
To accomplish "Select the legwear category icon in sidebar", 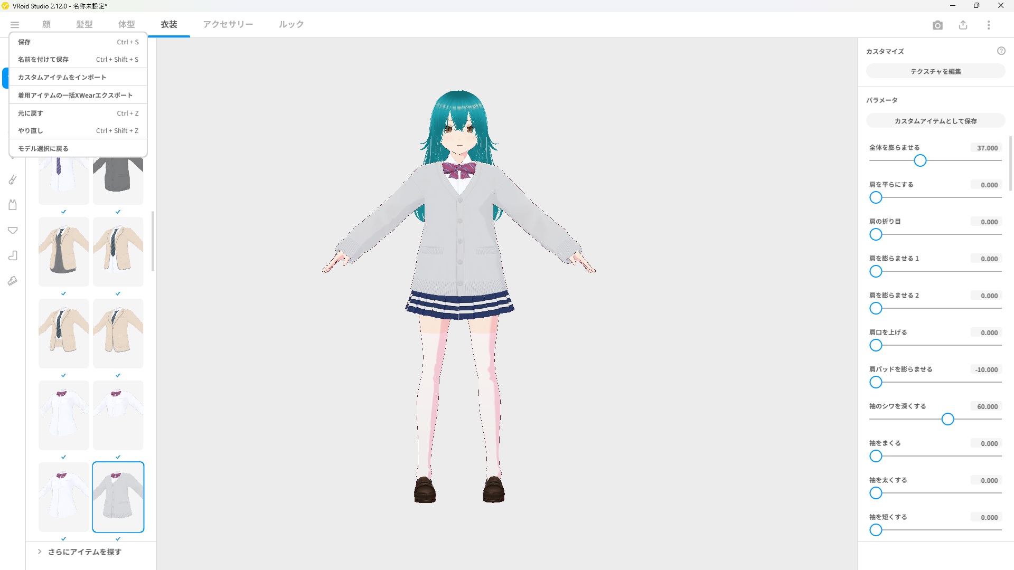I will pos(13,255).
